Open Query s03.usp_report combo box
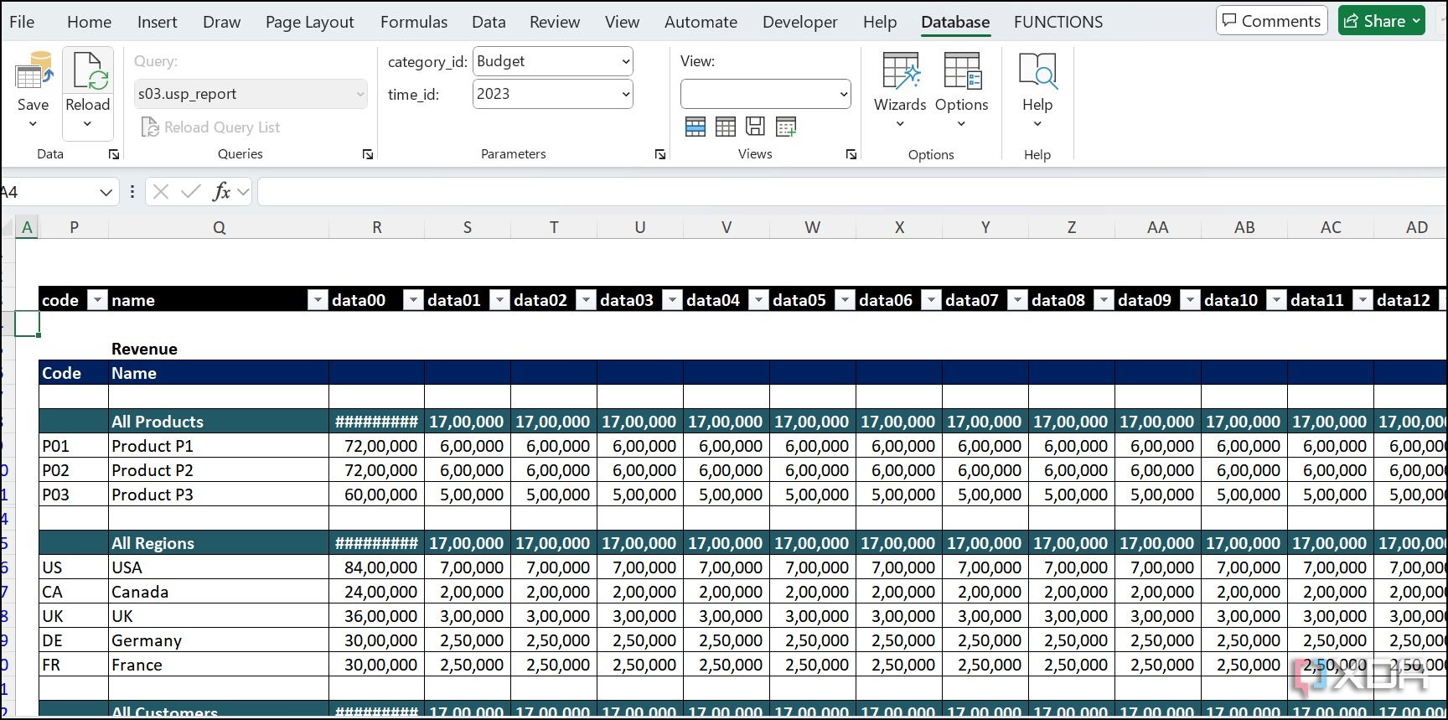Viewport: 1448px width, 720px height. click(251, 94)
